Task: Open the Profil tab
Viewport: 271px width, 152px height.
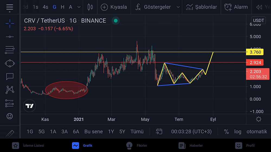Action: click(245, 146)
